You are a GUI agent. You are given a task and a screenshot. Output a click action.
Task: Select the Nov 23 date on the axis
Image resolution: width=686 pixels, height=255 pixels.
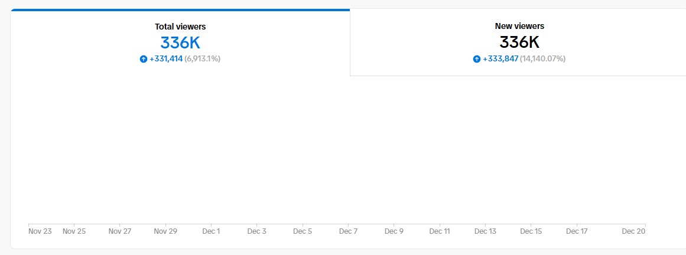(x=40, y=231)
